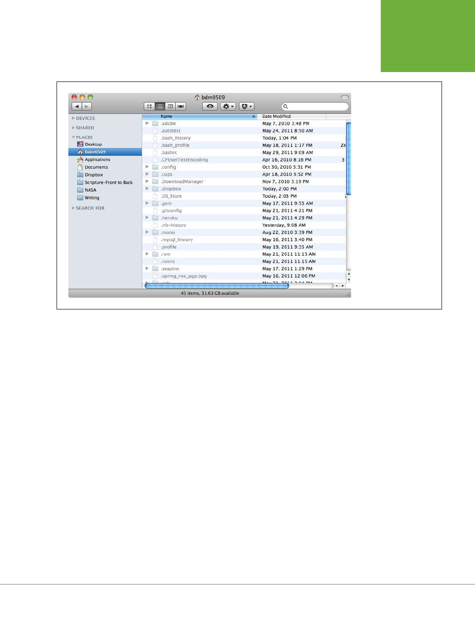Select the .rvm folder icon

[155, 254]
